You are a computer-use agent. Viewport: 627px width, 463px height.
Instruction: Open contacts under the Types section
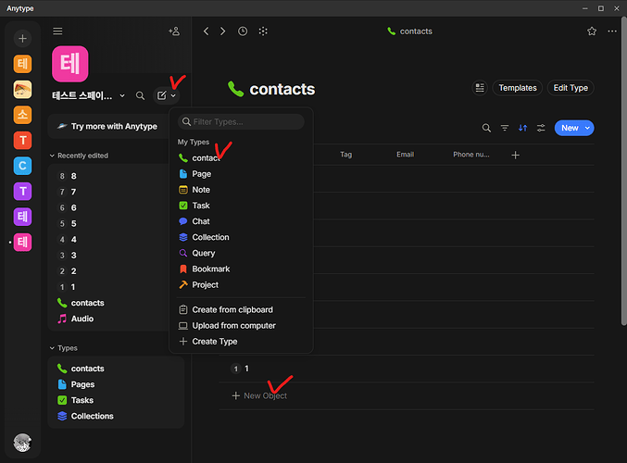click(x=116, y=369)
